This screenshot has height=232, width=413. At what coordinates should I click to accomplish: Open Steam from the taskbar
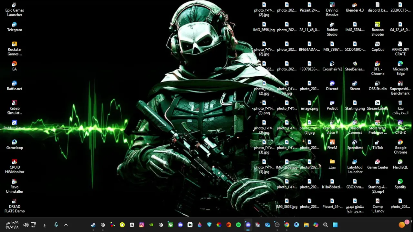[93, 225]
